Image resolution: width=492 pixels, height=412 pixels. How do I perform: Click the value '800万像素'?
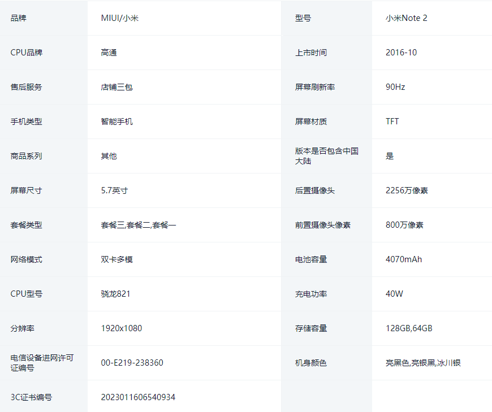click(404, 225)
